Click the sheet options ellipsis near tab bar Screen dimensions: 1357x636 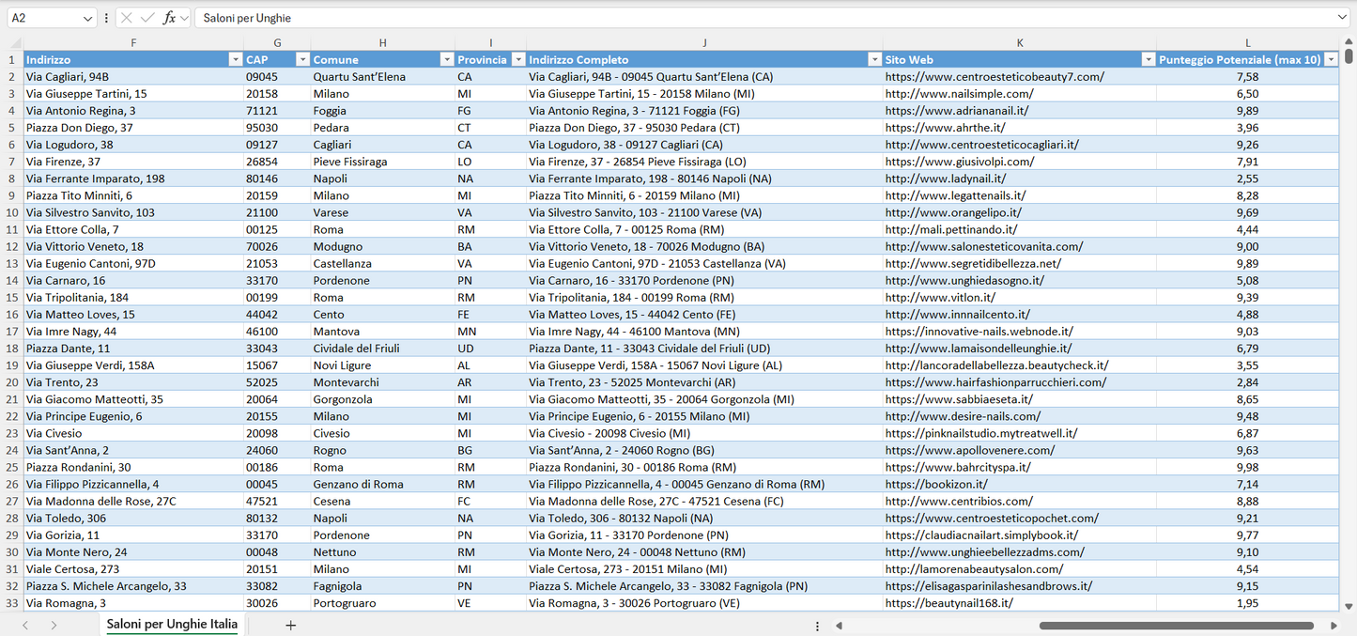click(817, 625)
